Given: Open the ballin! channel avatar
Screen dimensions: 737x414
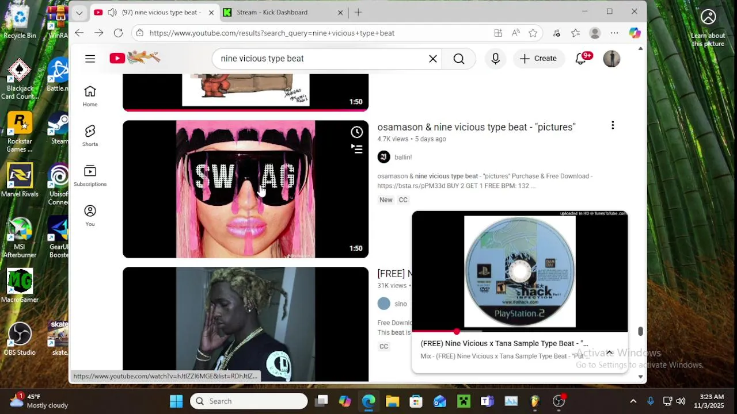Looking at the screenshot, I should (383, 157).
